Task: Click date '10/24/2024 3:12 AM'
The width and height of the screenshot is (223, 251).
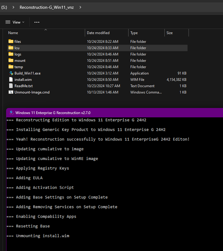Action: [103, 73]
